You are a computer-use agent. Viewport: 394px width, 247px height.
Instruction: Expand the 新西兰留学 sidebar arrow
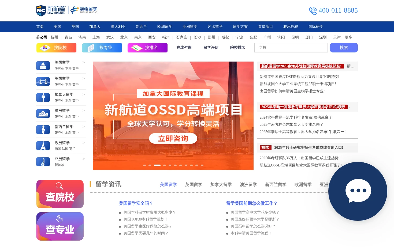coord(84,127)
